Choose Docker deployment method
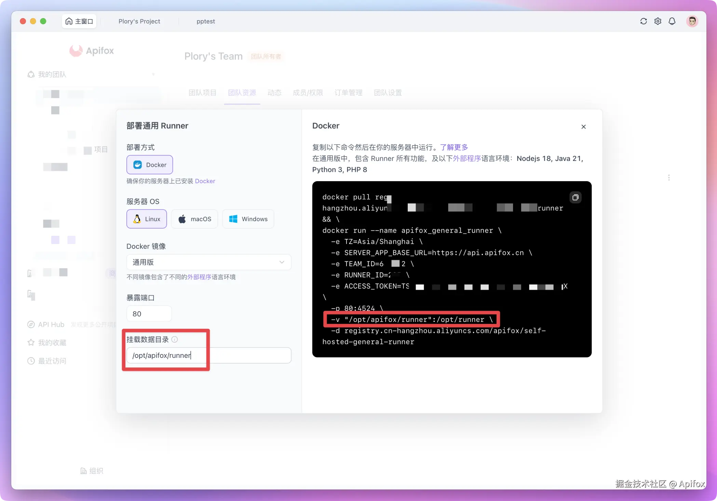The width and height of the screenshot is (717, 501). [150, 165]
